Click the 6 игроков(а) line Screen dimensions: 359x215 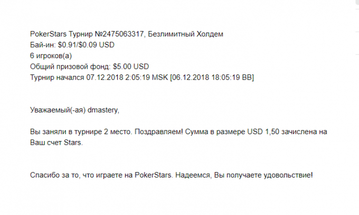(51, 55)
